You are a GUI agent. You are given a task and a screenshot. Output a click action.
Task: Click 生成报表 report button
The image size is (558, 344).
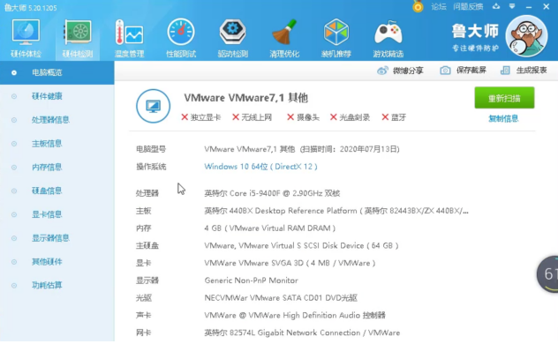[524, 71]
